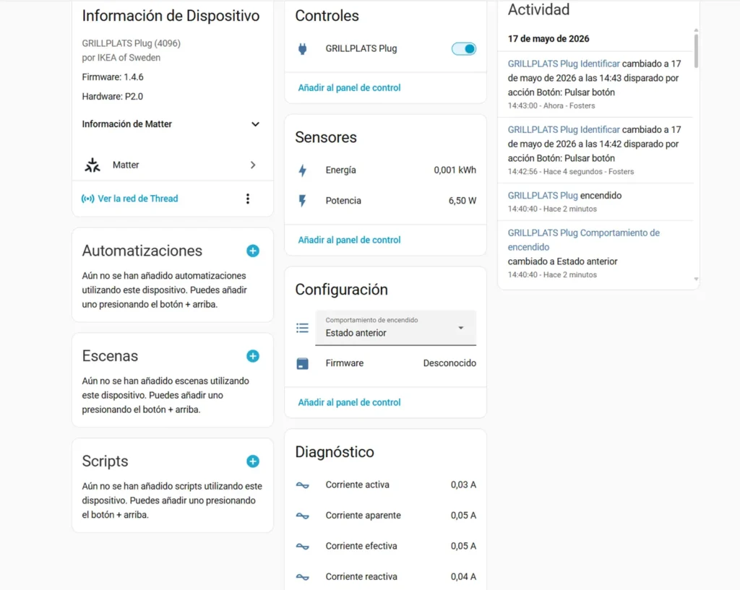Open Corriente activa value 0,03 A
This screenshot has height=590, width=740.
point(463,485)
